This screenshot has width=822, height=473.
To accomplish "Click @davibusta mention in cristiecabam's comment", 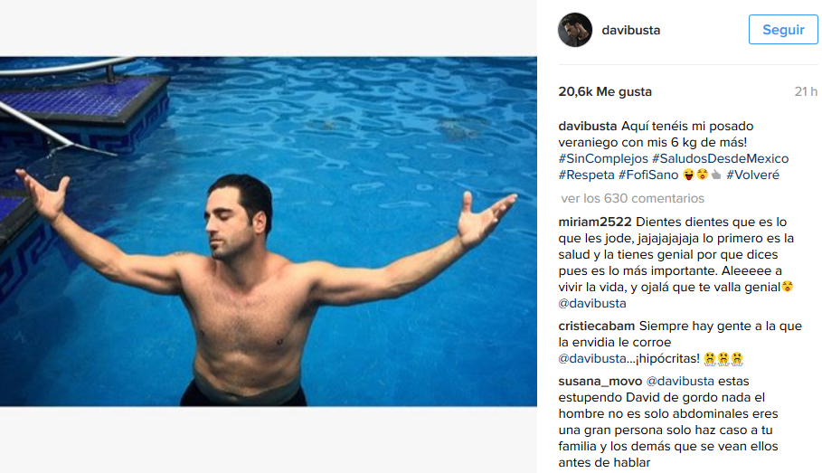I will pyautogui.click(x=592, y=359).
